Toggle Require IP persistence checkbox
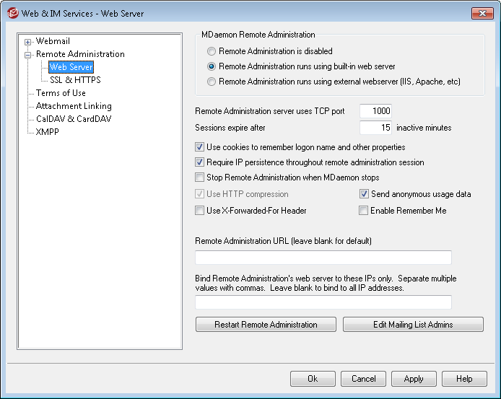Screen dimensions: 501x399 pos(200,163)
